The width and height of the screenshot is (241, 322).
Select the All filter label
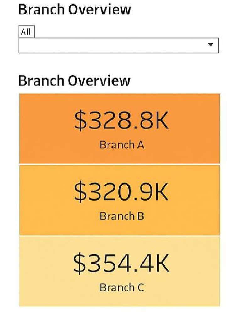(x=26, y=32)
